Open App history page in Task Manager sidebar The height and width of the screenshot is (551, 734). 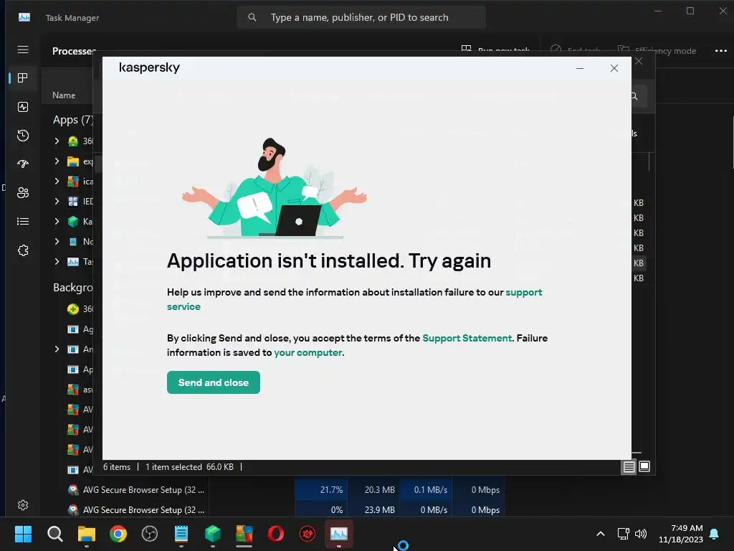click(x=23, y=136)
